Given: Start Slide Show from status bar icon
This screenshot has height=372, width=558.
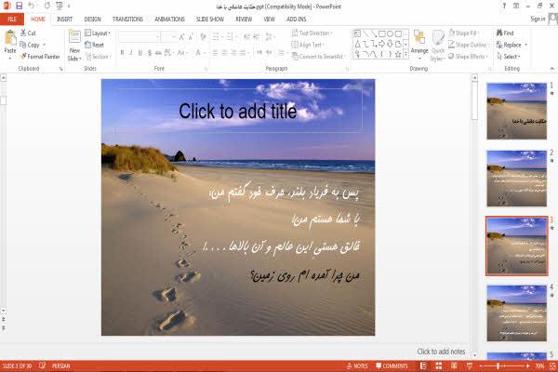Looking at the screenshot, I should pyautogui.click(x=470, y=365).
